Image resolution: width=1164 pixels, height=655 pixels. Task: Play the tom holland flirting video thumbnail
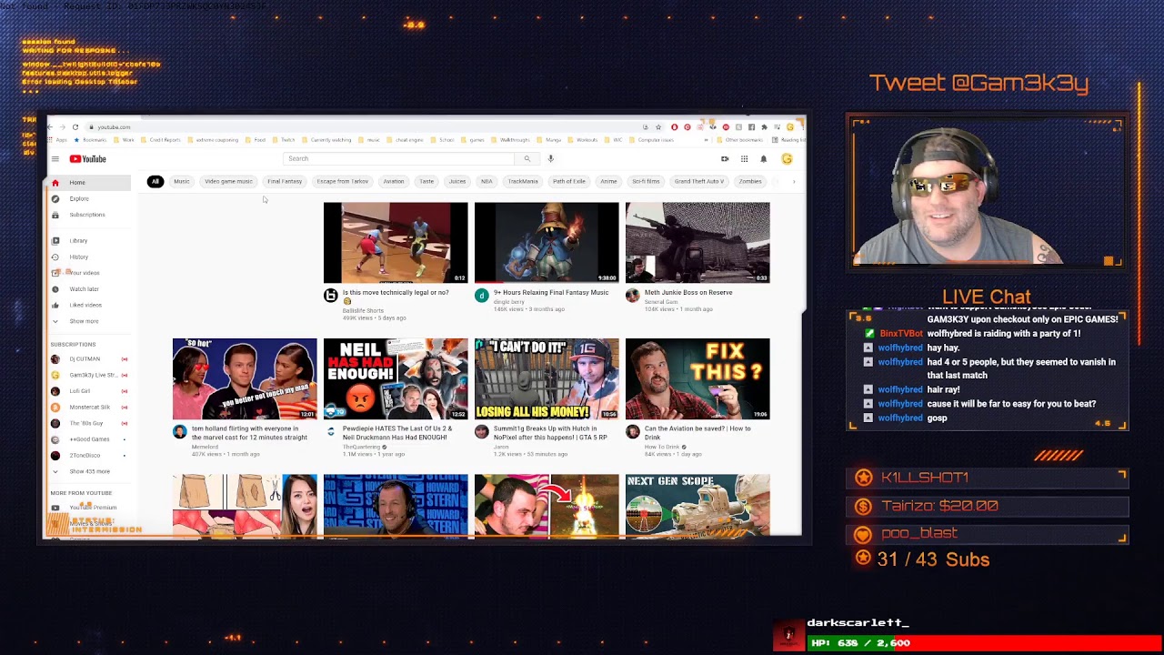[x=245, y=378]
